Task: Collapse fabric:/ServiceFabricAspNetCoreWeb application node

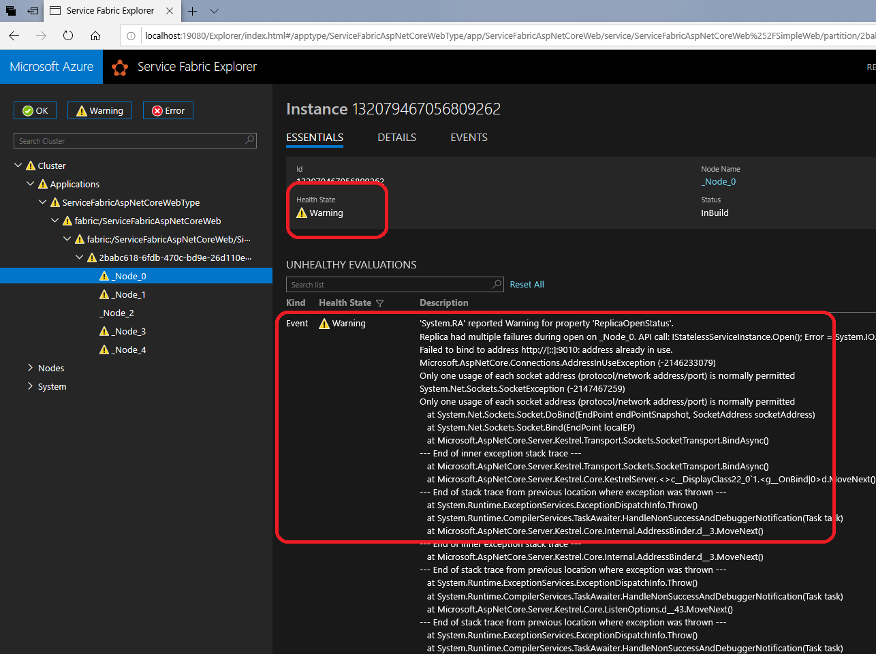Action: pyautogui.click(x=55, y=221)
